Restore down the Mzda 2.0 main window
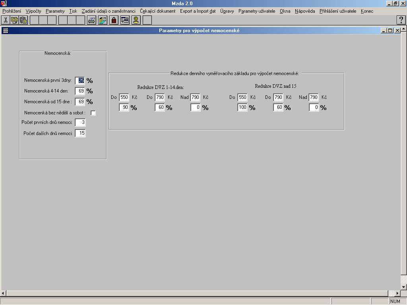The image size is (407, 305). (395, 3)
